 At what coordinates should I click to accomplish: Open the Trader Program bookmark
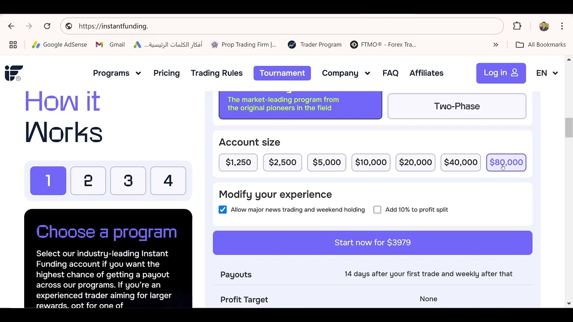click(x=315, y=45)
